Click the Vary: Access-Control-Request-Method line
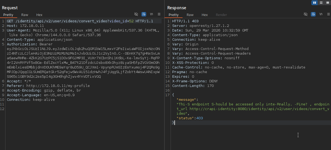This screenshot has width=331, height=150. [x=210, y=49]
